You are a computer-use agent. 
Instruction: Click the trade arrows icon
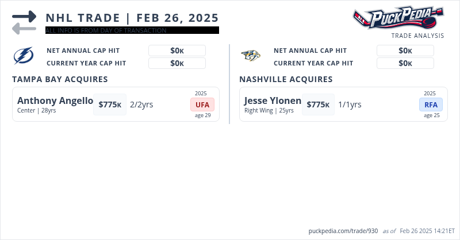(24, 22)
